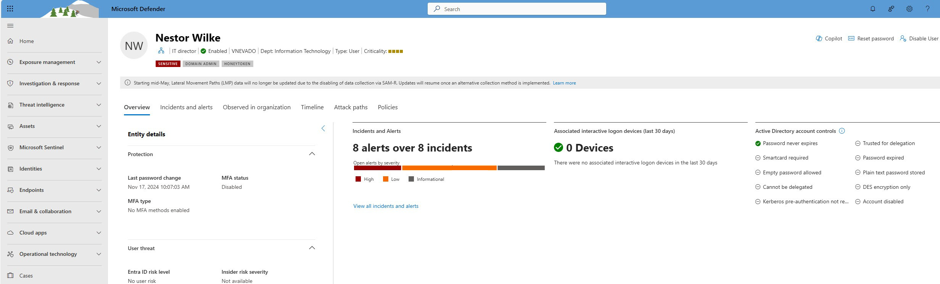Open the Copilot icon
This screenshot has width=940, height=284.
819,38
